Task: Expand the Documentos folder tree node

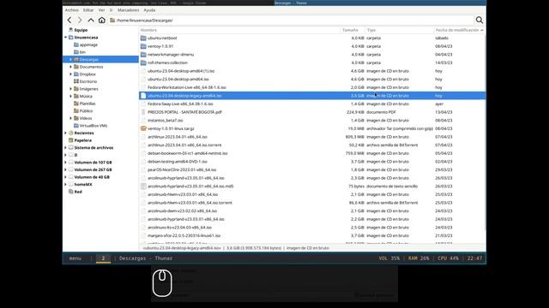Action: pyautogui.click(x=70, y=67)
